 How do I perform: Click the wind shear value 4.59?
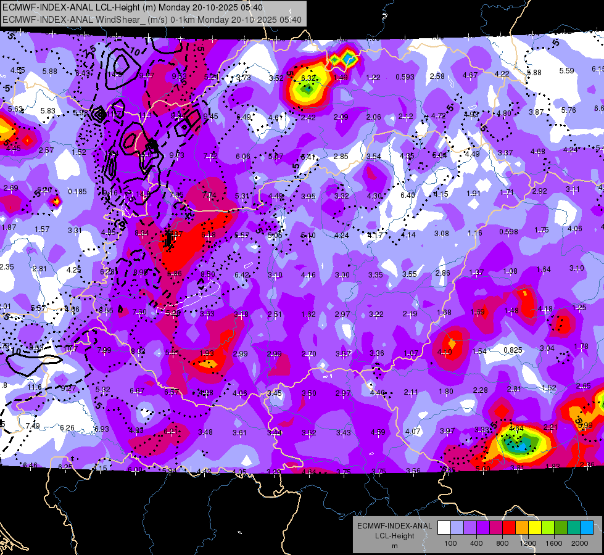[378, 432]
